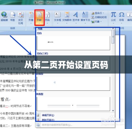Viewport: 132px width, 129px height.
Task: Expand the arrow under 符号
Action: pyautogui.click(x=122, y=23)
